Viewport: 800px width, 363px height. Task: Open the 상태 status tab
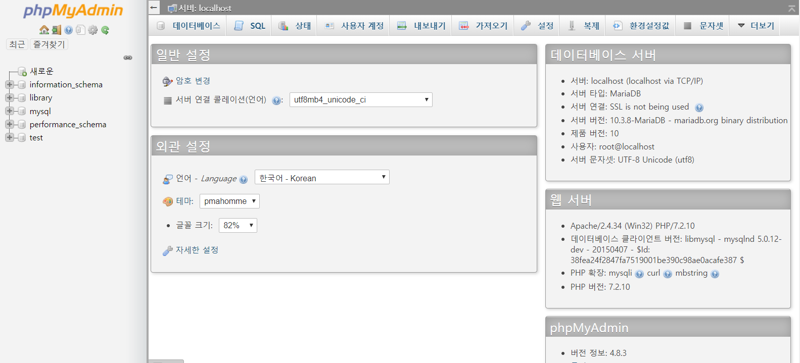point(295,26)
